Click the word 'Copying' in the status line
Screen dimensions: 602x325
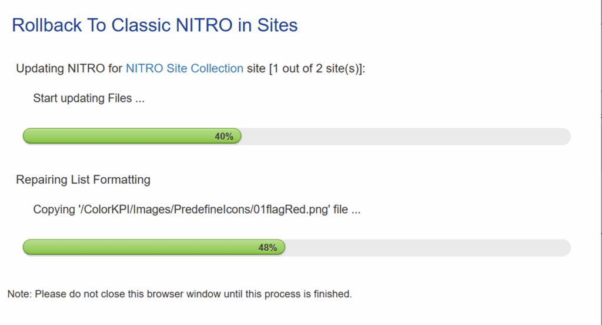[x=53, y=209]
